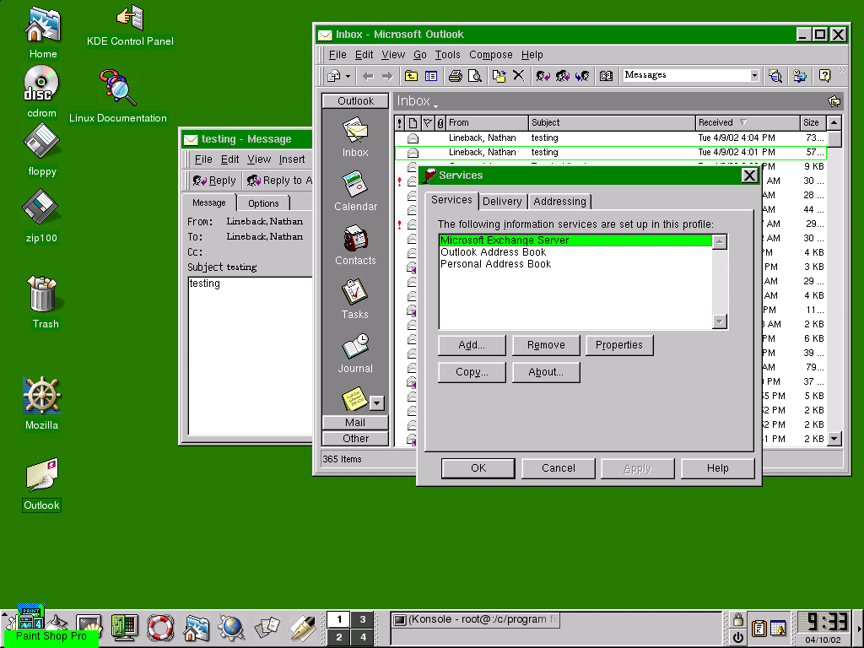The width and height of the screenshot is (864, 648).
Task: Click the Move to Folder toolbar icon
Action: (499, 76)
